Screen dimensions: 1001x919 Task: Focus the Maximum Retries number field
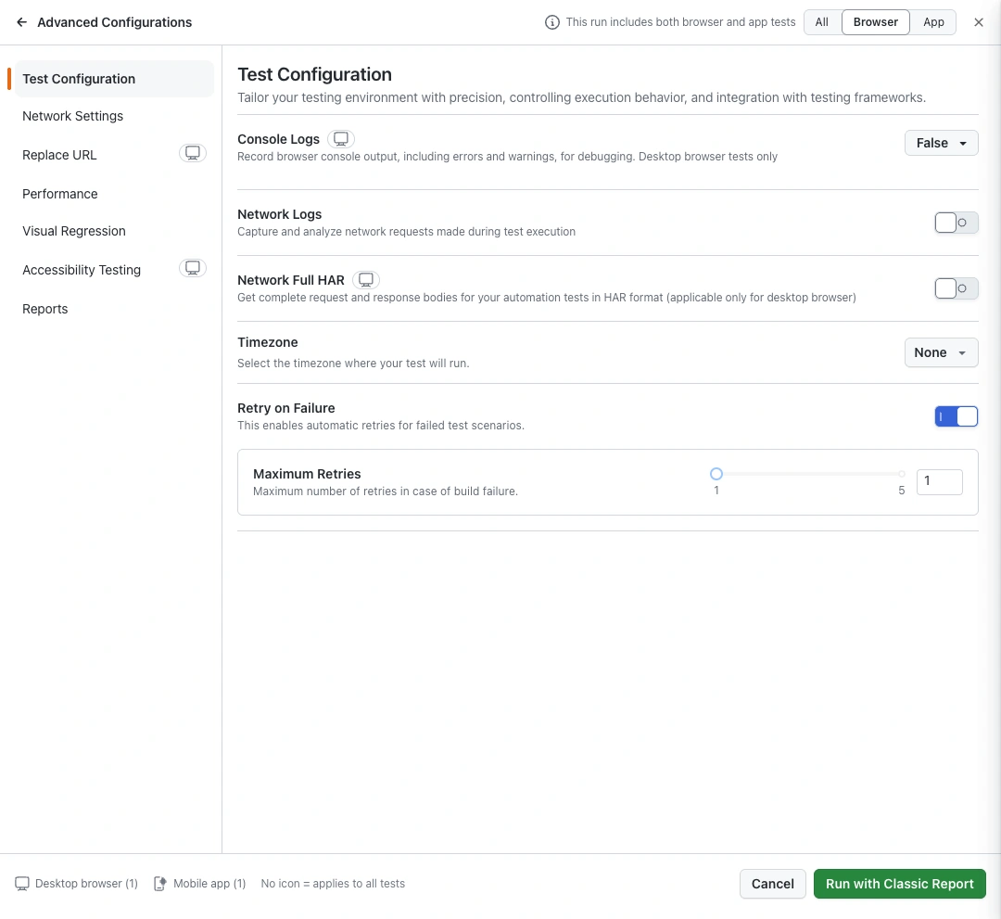[x=939, y=482]
